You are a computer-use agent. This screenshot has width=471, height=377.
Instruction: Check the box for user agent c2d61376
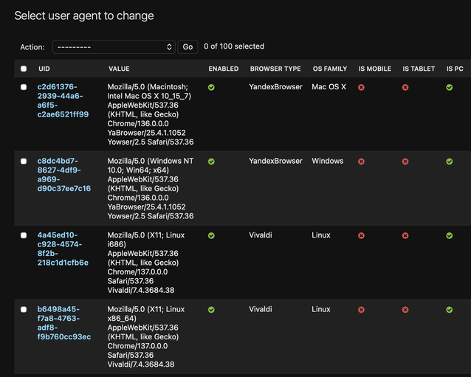24,87
